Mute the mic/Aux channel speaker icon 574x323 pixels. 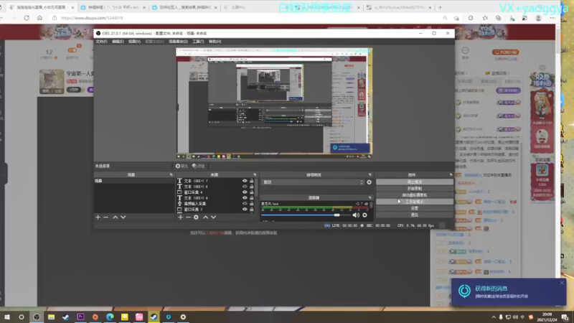click(355, 215)
